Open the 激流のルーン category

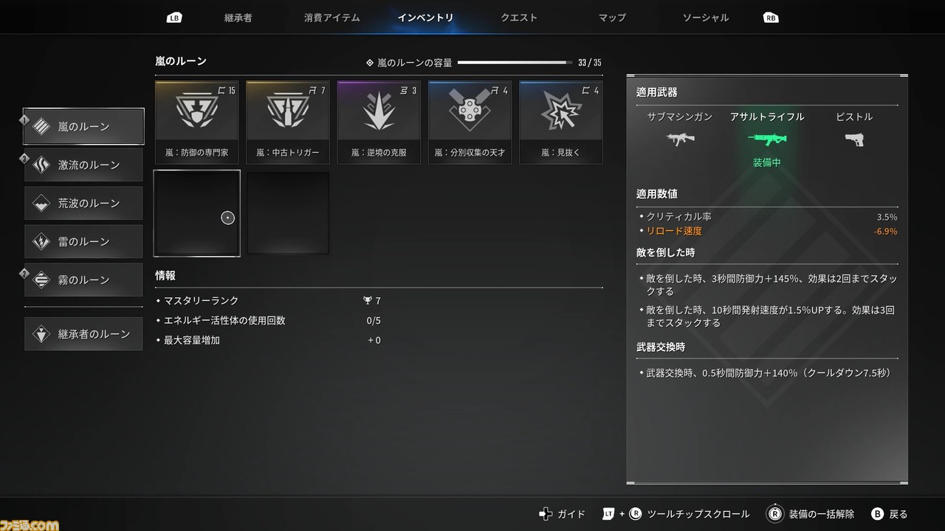click(x=83, y=164)
